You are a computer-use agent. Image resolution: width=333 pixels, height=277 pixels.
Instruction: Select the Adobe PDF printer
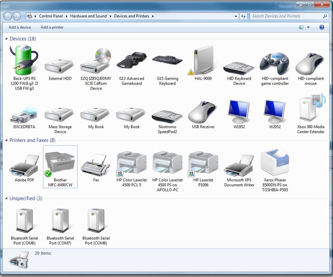coord(24,168)
